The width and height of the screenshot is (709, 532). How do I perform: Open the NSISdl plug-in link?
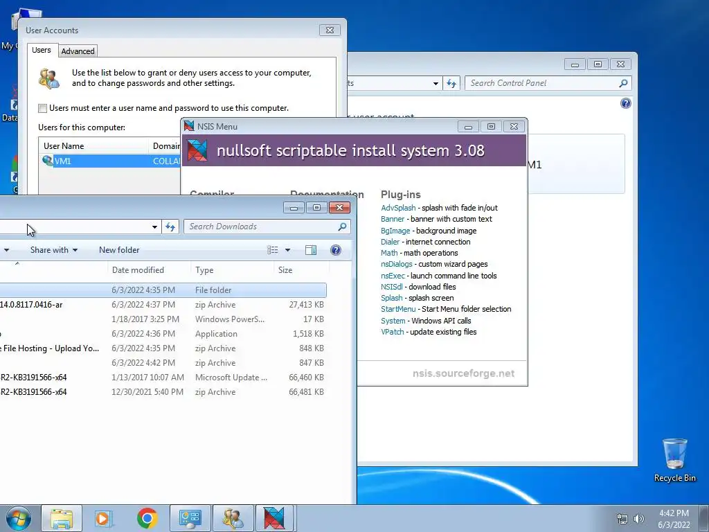point(392,287)
